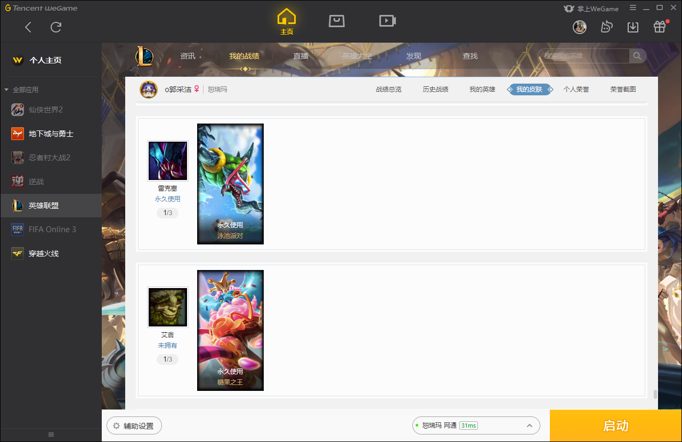Open the 查找 tab
Viewport: 682px width, 442px height.
pyautogui.click(x=470, y=56)
